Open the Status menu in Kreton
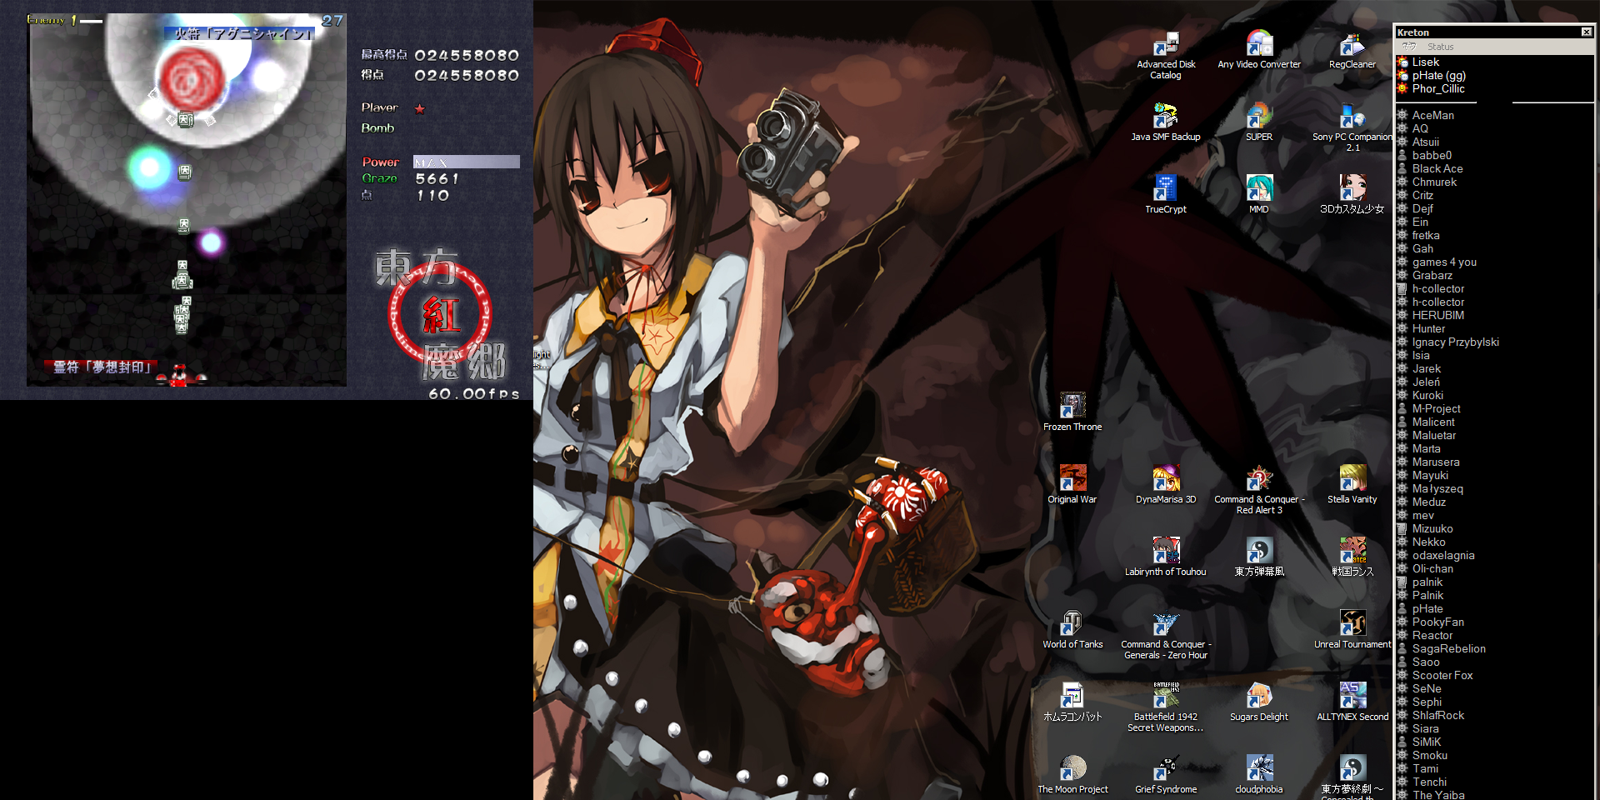 (x=1439, y=47)
